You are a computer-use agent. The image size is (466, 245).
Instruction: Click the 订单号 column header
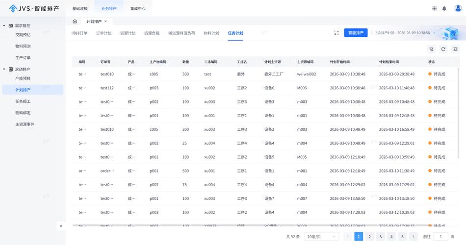[105, 62]
